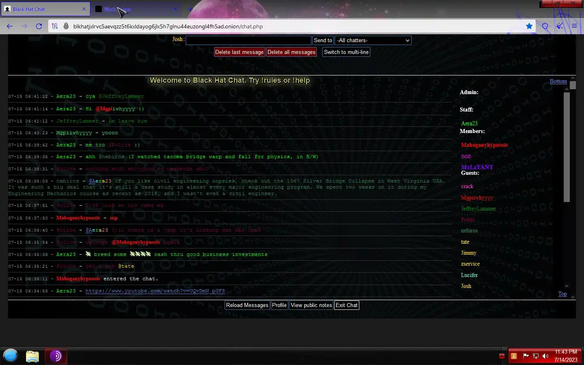The height and width of the screenshot is (365, 584).
Task: Select guest Mgpiiwhyyyy in user list
Action: [477, 198]
